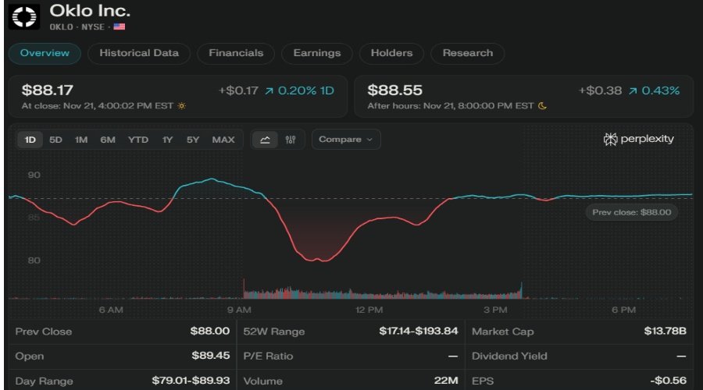This screenshot has width=703, height=390.
Task: Switch to the Earnings tab
Action: (x=317, y=53)
